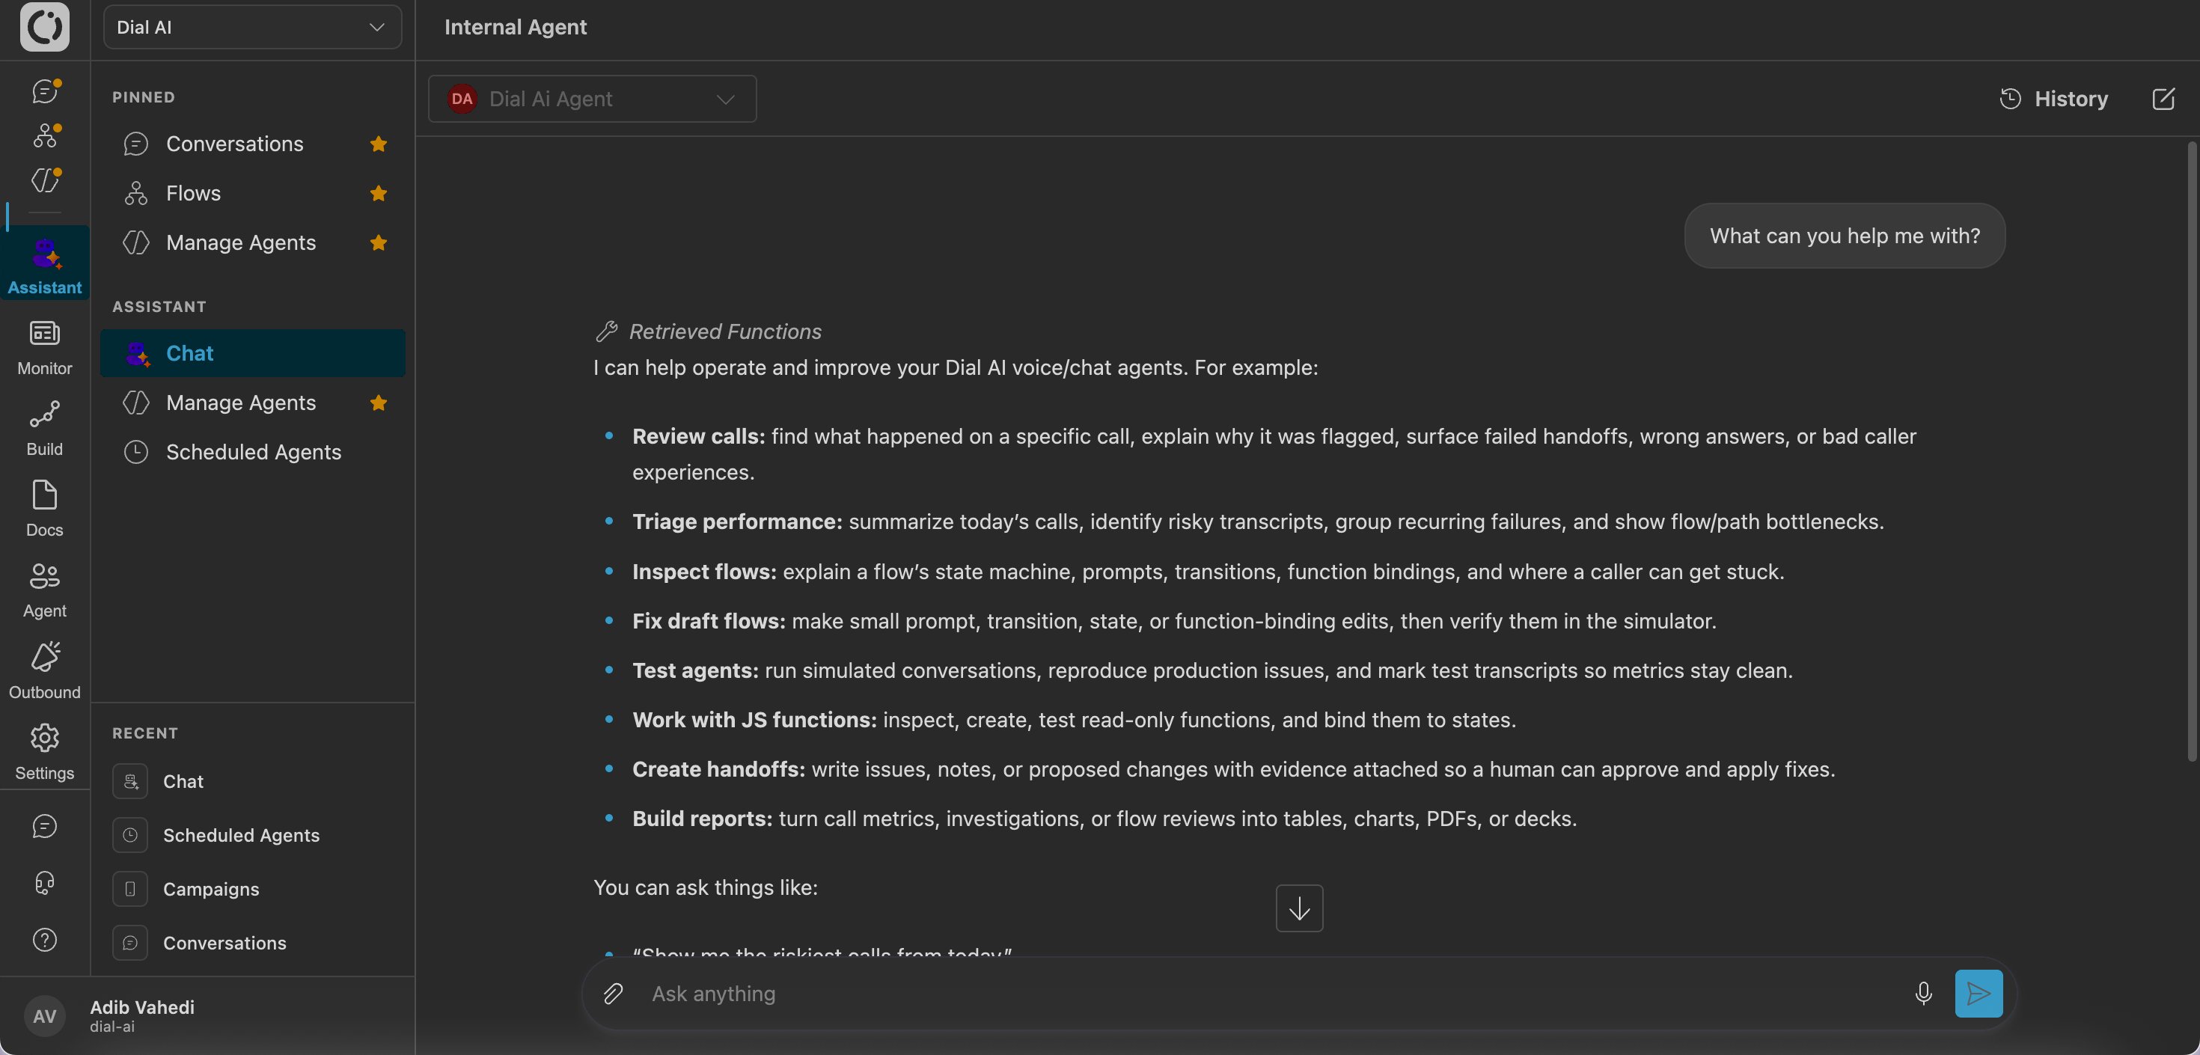Unpin Conversations using its star
The image size is (2200, 1055).
[379, 144]
